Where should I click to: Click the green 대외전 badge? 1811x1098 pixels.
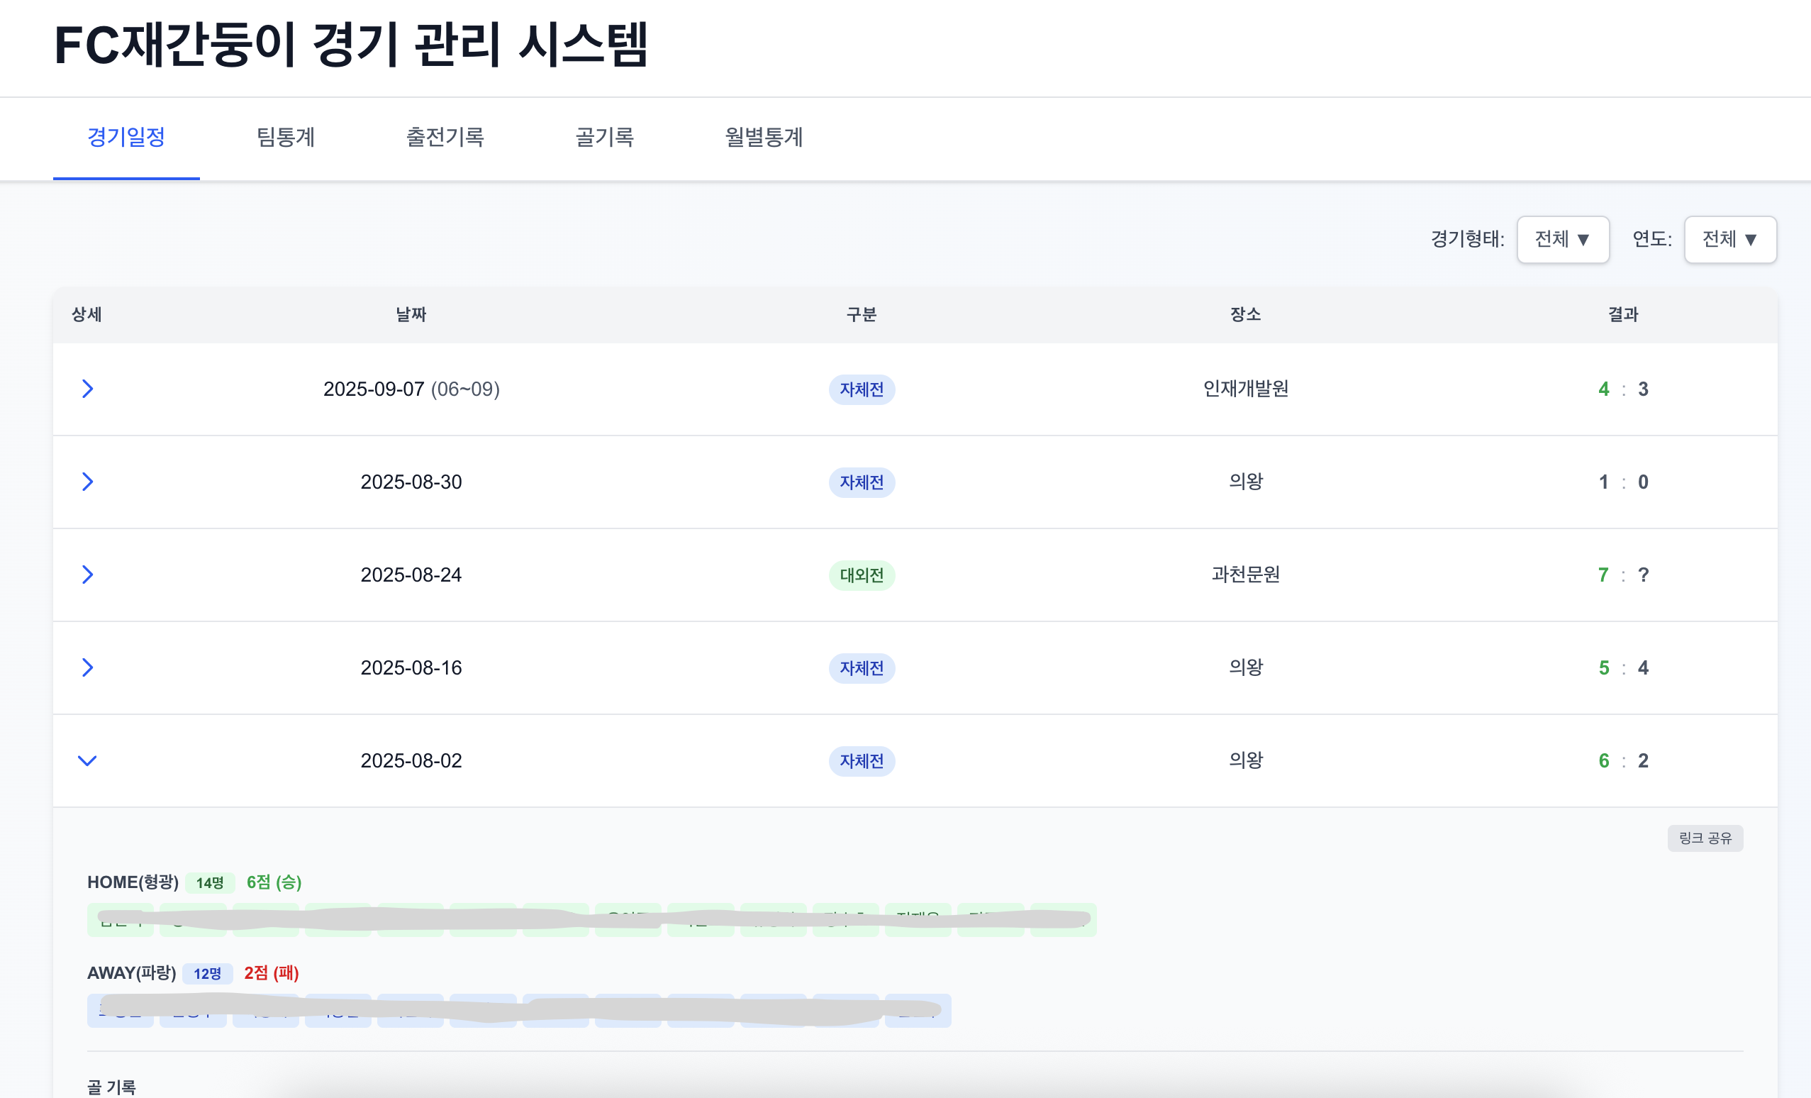click(x=862, y=575)
